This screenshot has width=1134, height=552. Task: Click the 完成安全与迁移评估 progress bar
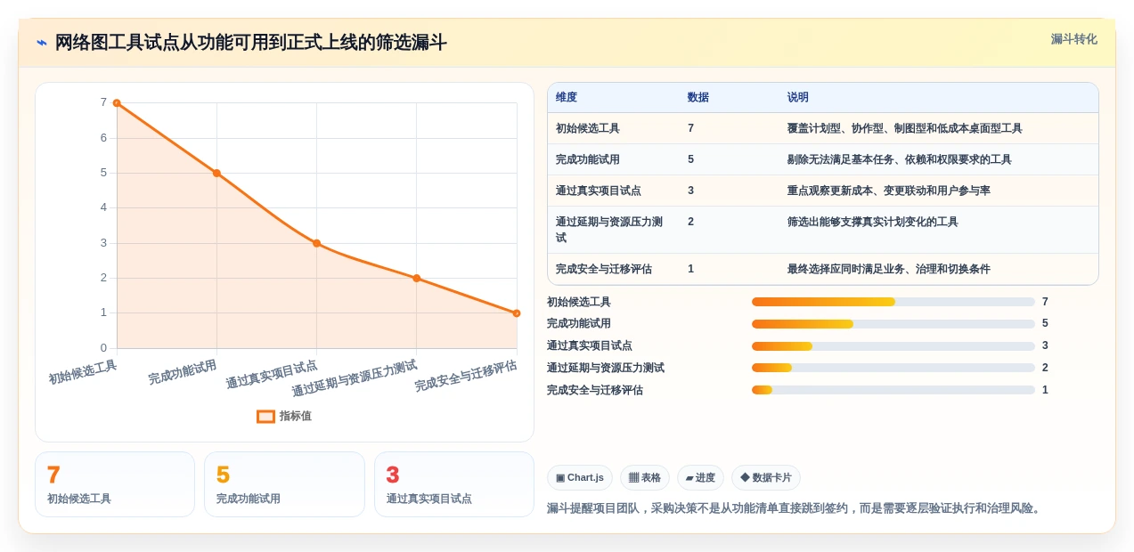pyautogui.click(x=893, y=390)
